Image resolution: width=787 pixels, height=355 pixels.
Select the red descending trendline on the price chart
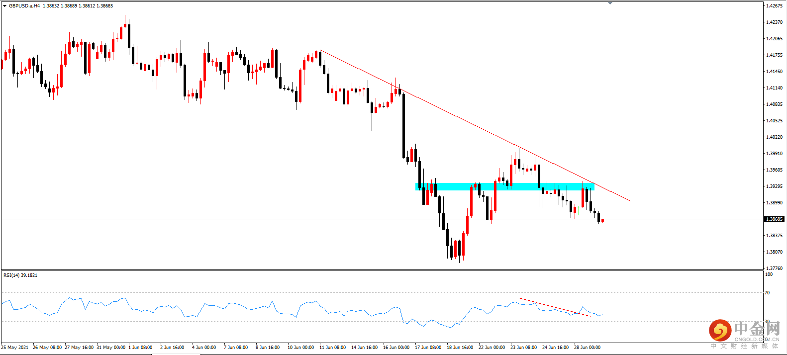pyautogui.click(x=475, y=126)
